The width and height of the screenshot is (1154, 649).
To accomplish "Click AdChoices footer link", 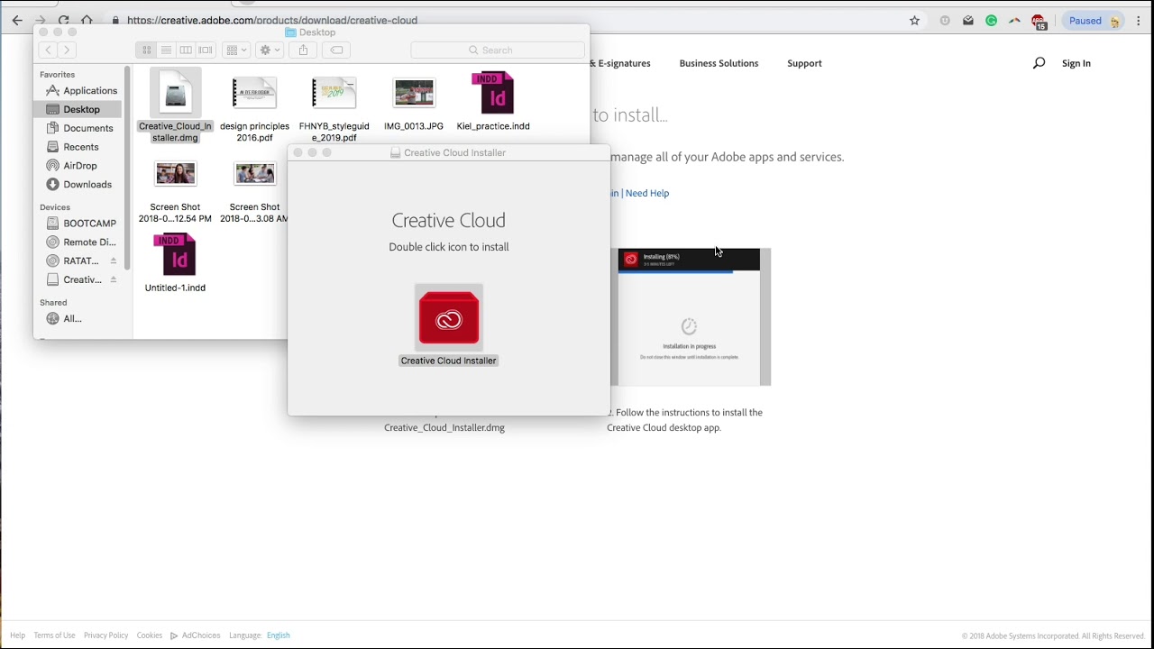I will [x=196, y=635].
